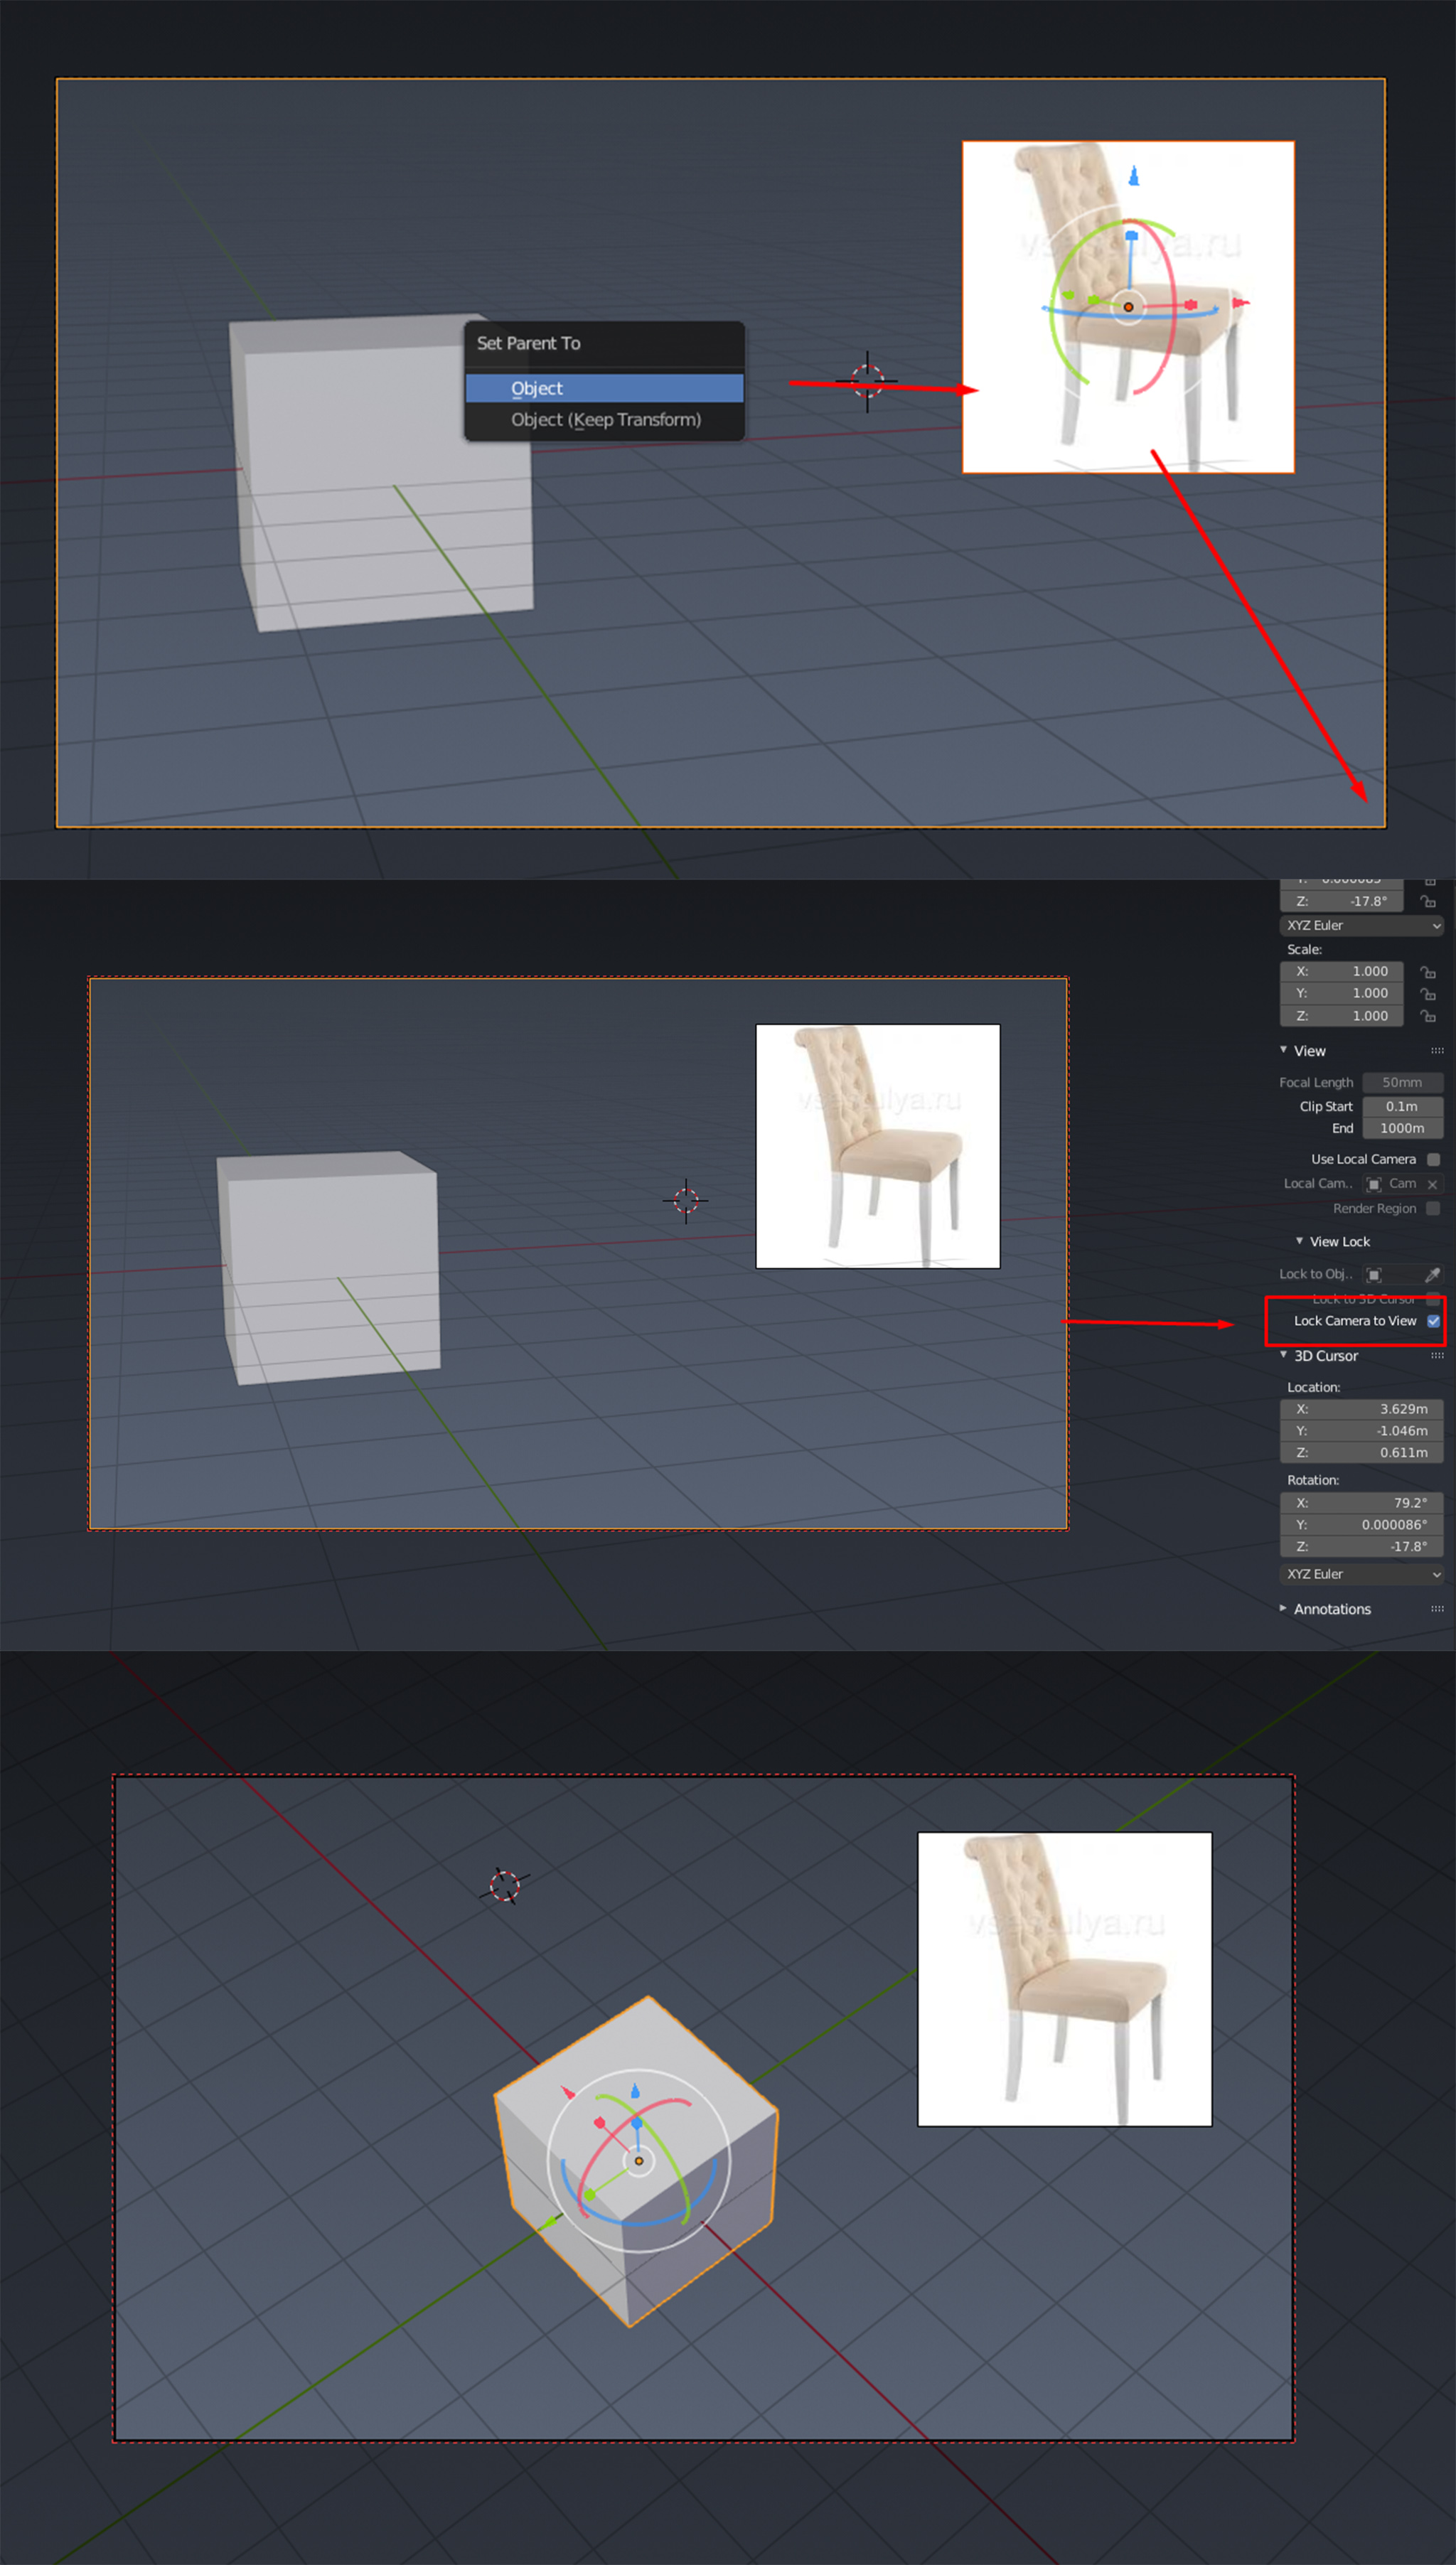Collapse the 3D Cursor panel
The height and width of the screenshot is (2565, 1456).
pyautogui.click(x=1283, y=1355)
